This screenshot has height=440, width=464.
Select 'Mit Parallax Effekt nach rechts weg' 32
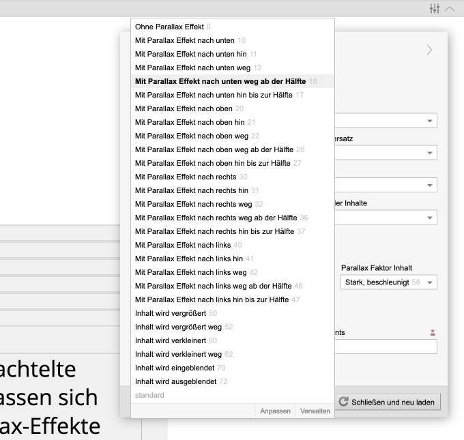[233, 204]
